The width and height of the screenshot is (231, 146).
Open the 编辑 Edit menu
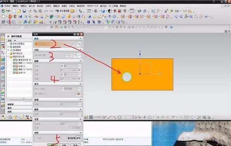point(15,6)
